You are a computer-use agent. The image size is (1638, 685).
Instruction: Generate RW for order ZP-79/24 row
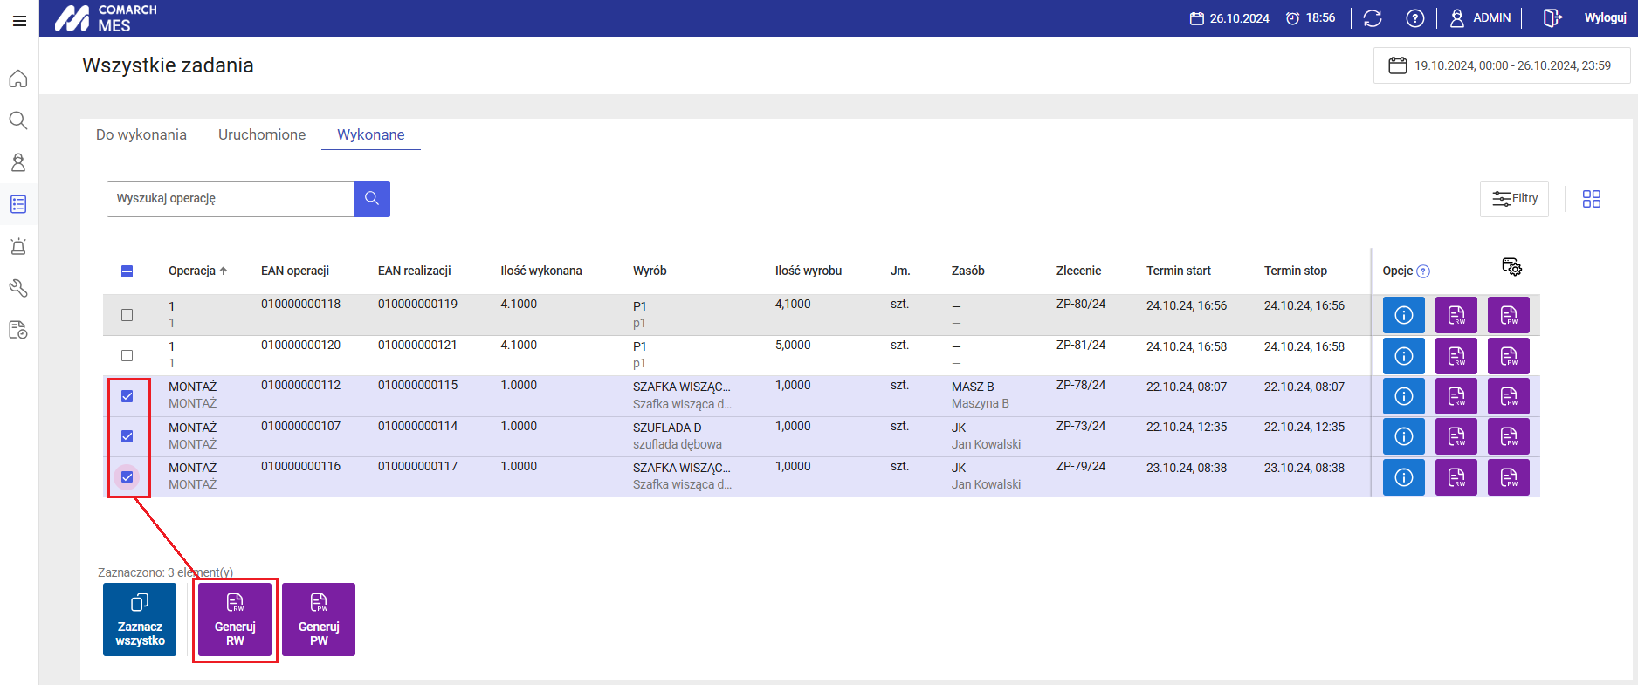1456,477
